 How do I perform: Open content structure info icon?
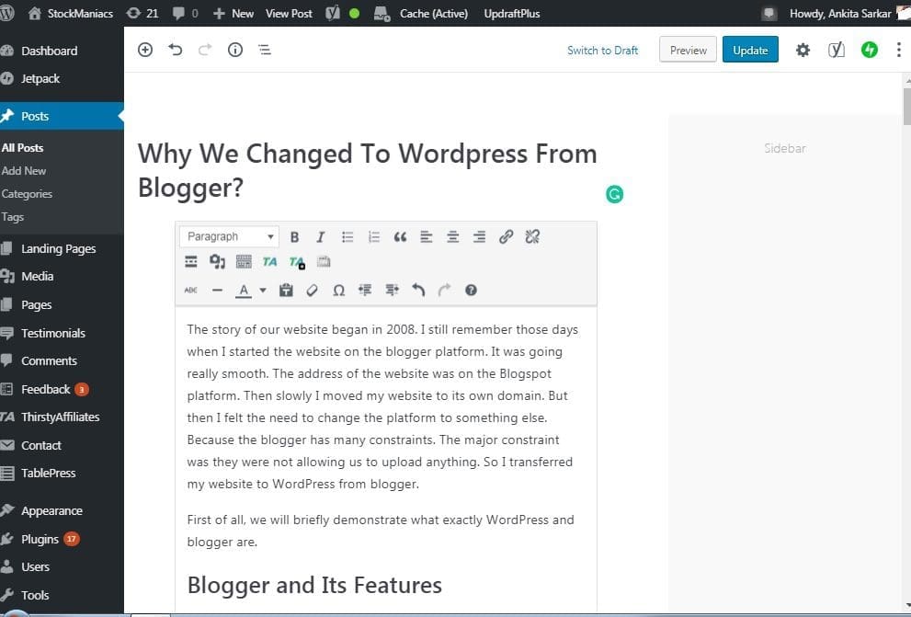(234, 50)
